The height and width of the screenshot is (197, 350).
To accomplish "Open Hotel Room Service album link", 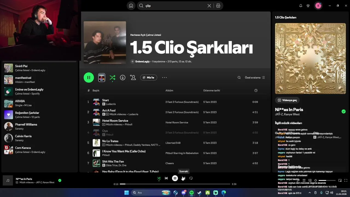I will pyautogui.click(x=177, y=123).
